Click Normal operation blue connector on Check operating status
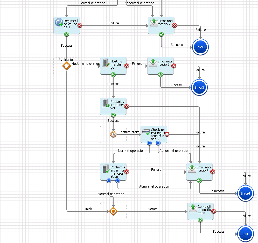The height and width of the screenshot is (243, 258). (x=149, y=143)
